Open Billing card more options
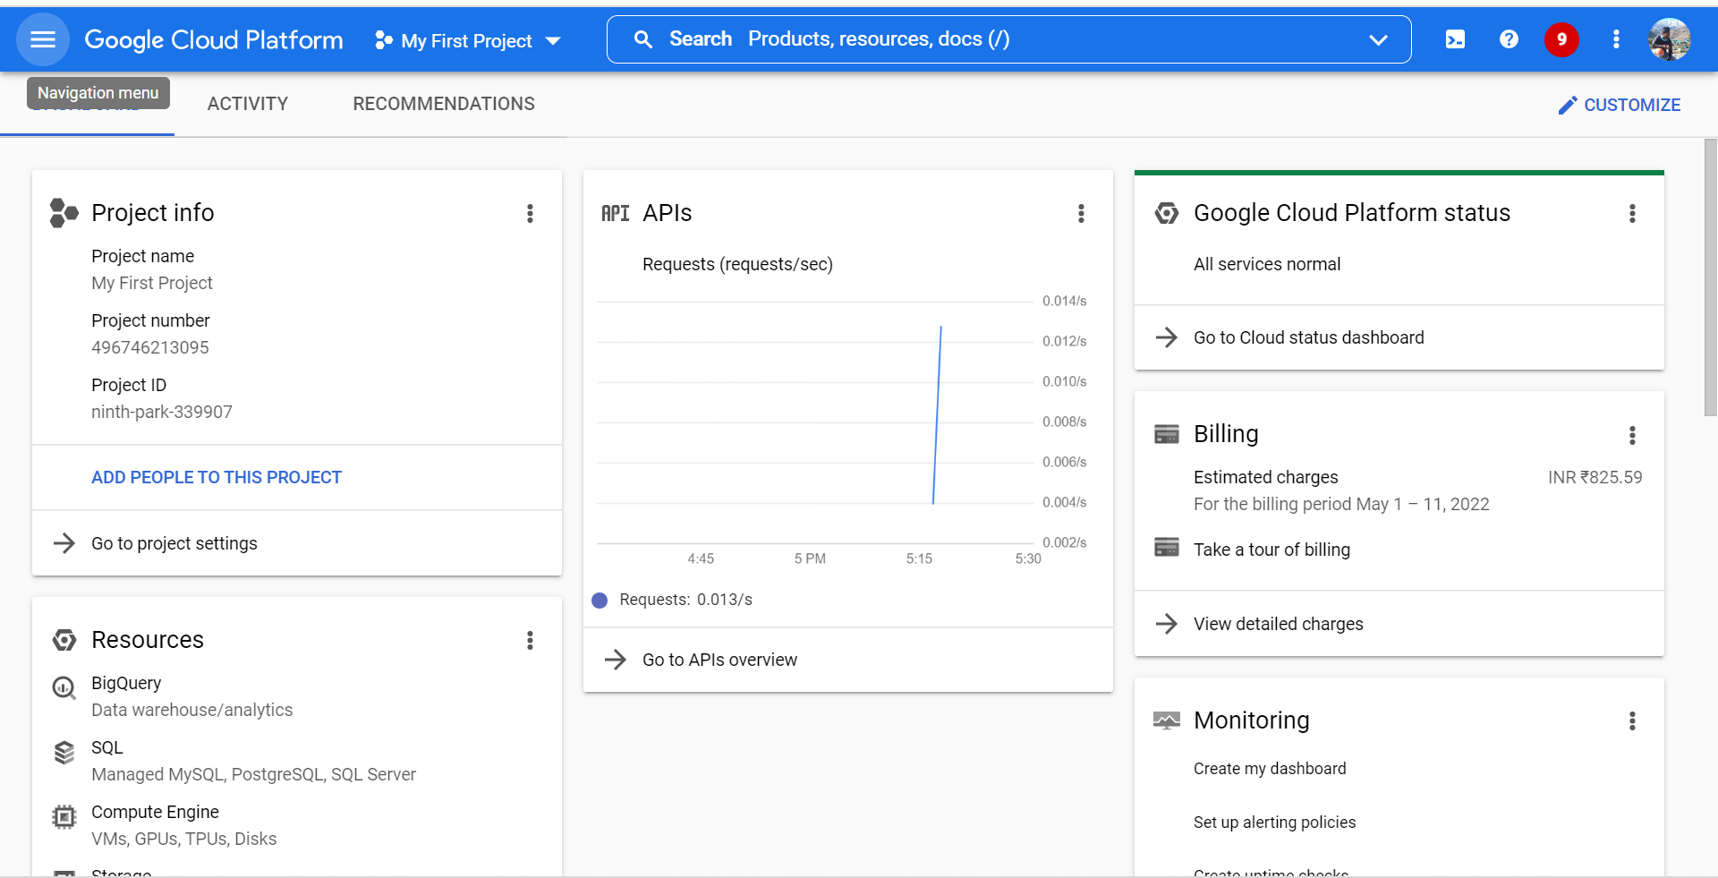The image size is (1718, 878). point(1632,435)
